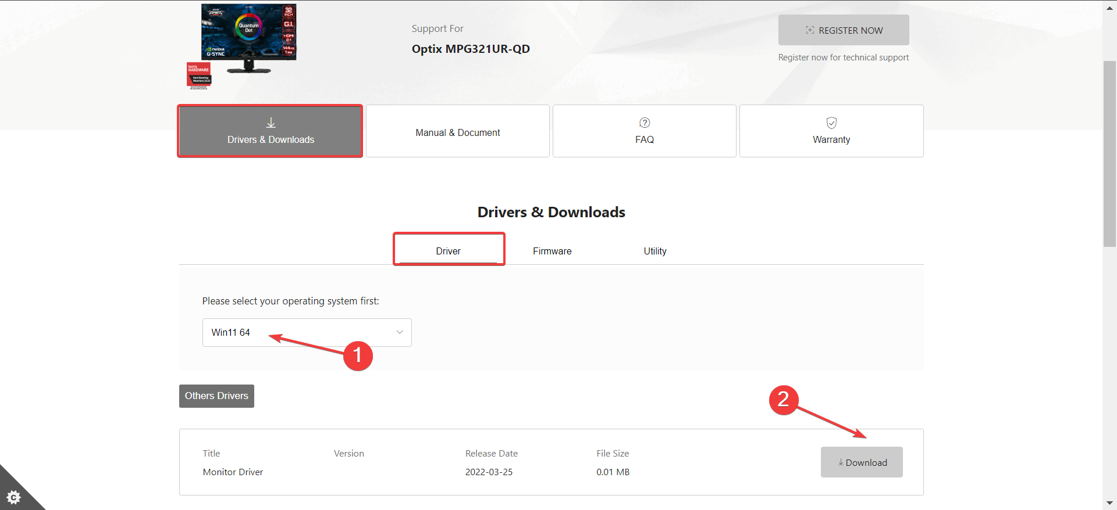1117x510 pixels.
Task: Click the page's vertical scrollbar thumb
Action: 1109,154
